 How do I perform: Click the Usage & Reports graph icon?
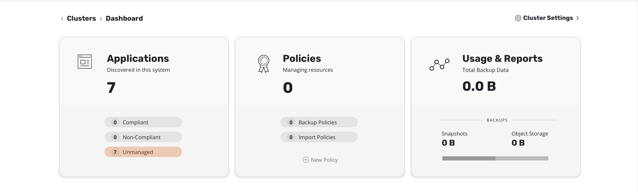(x=440, y=64)
